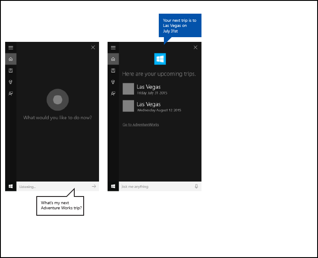Viewport: 318px width, 258px height.
Task: Open hamburger menu in left Cortana panel
Action: (x=11, y=48)
